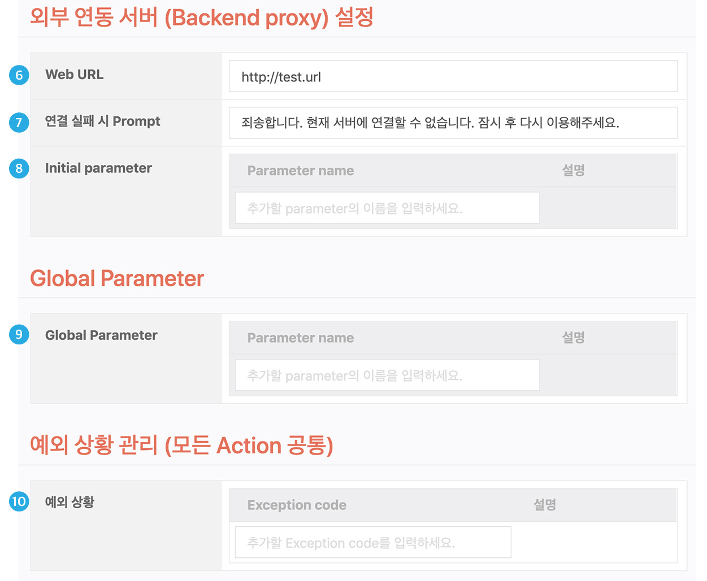Click the 예외 상황 row label

pyautogui.click(x=70, y=502)
